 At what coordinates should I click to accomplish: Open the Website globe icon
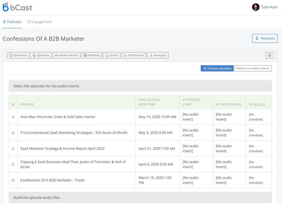[x=85, y=55]
